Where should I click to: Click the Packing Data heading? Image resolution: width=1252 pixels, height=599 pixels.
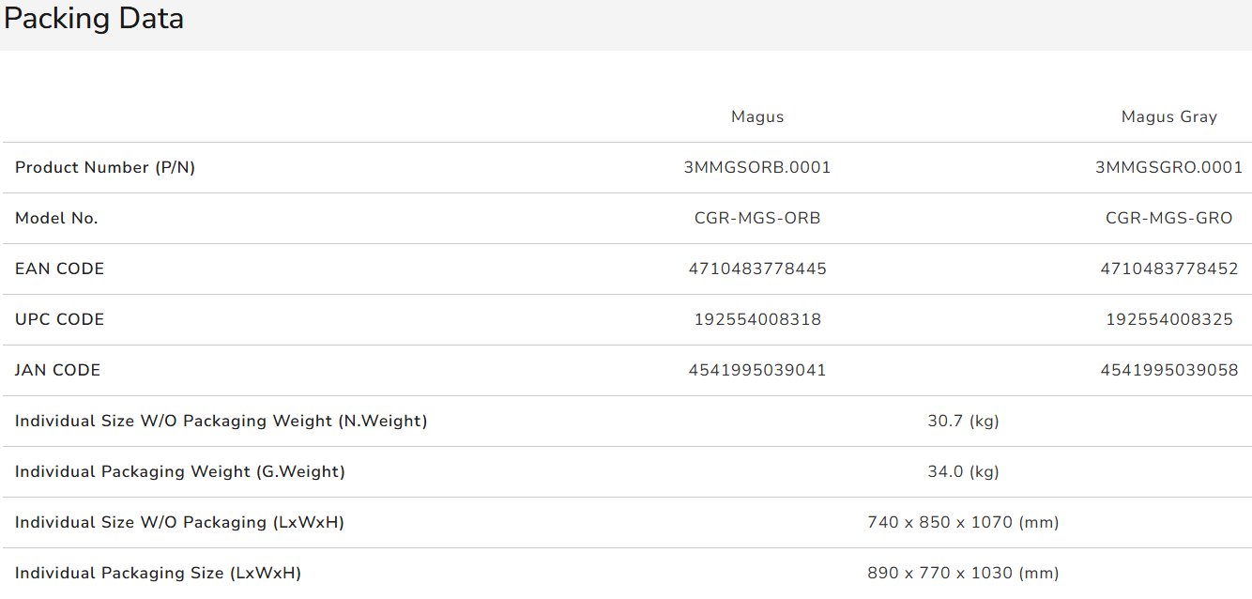pos(94,19)
